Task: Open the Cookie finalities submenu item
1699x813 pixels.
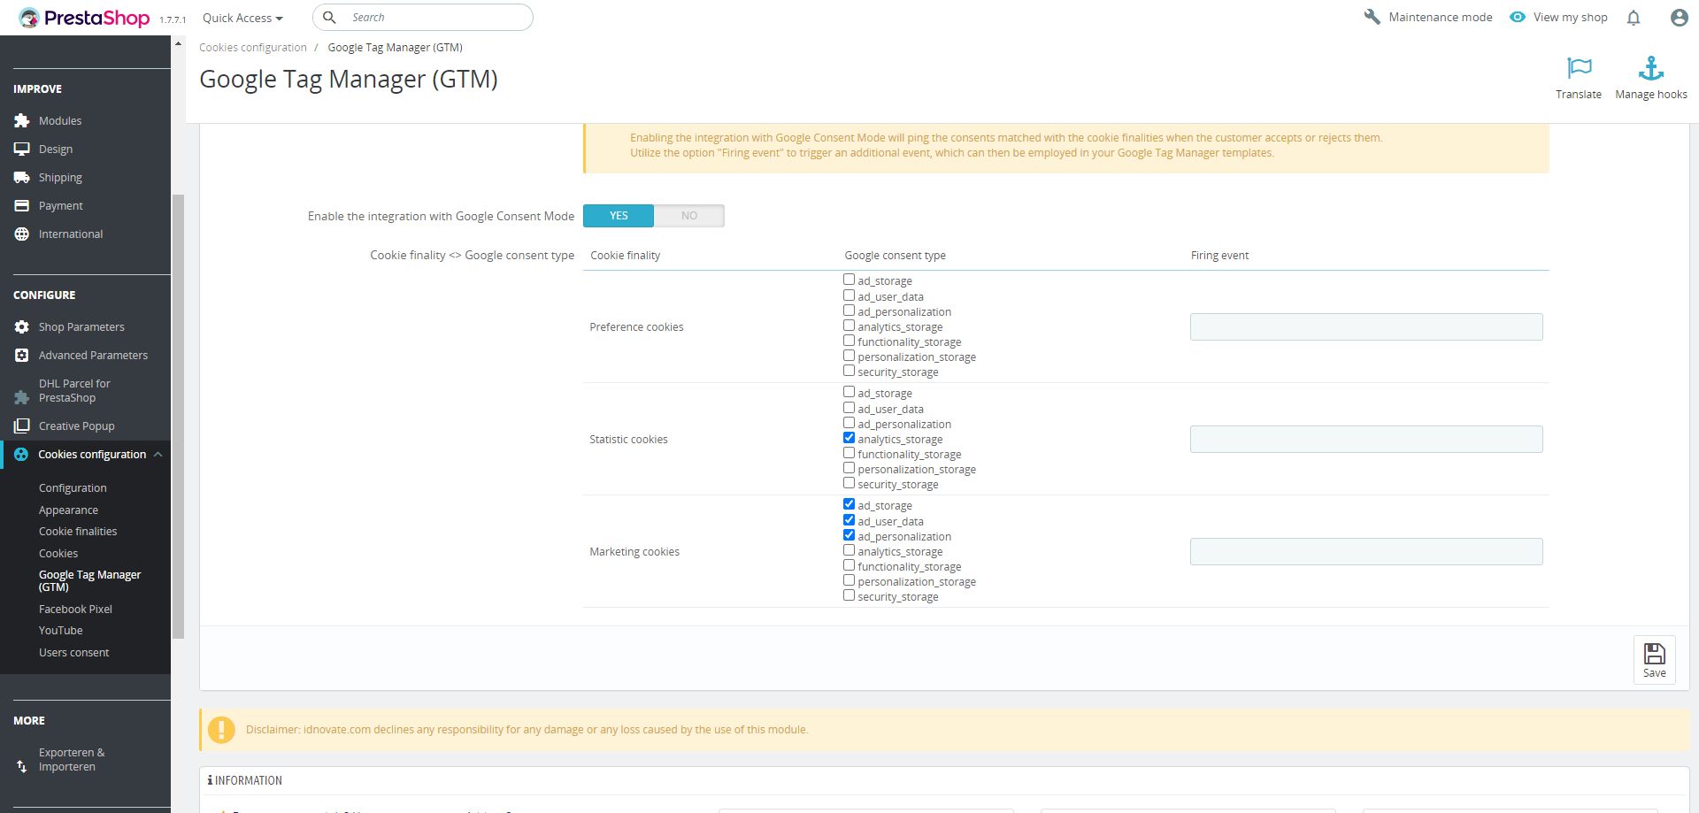Action: (x=78, y=532)
